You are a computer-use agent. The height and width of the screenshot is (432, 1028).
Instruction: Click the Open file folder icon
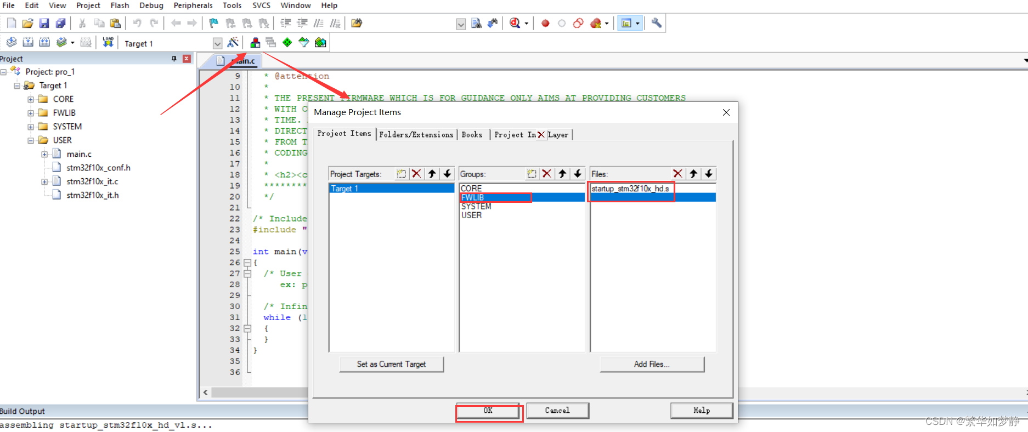click(28, 23)
